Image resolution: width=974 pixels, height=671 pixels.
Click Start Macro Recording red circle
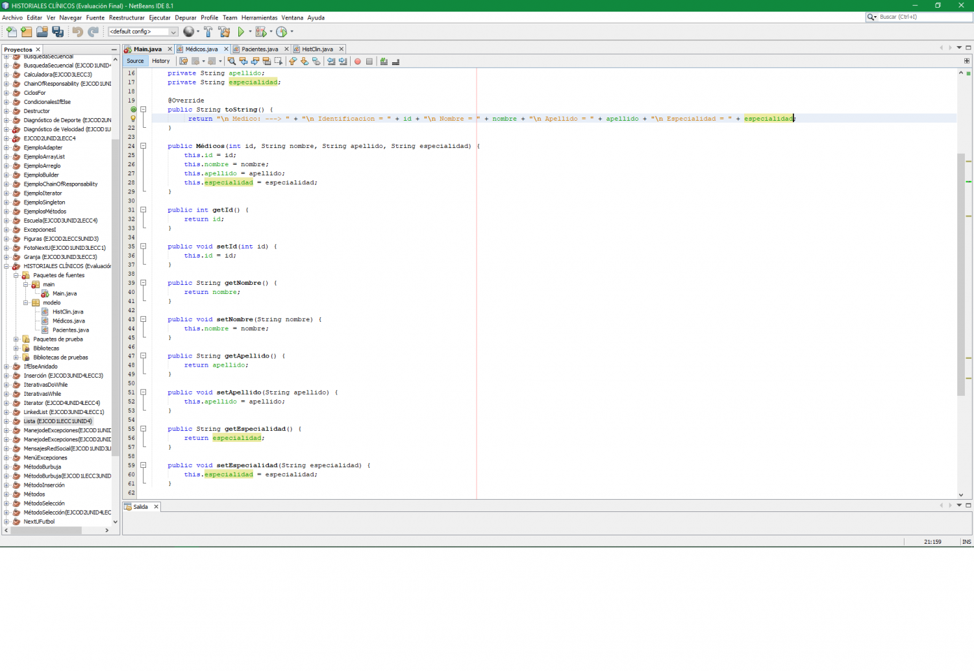coord(357,61)
